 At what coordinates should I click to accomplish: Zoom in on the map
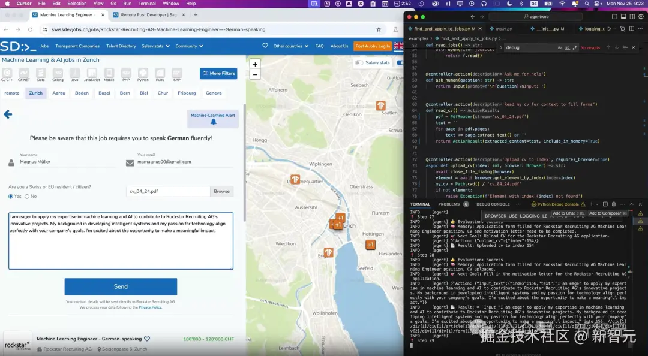click(x=255, y=64)
